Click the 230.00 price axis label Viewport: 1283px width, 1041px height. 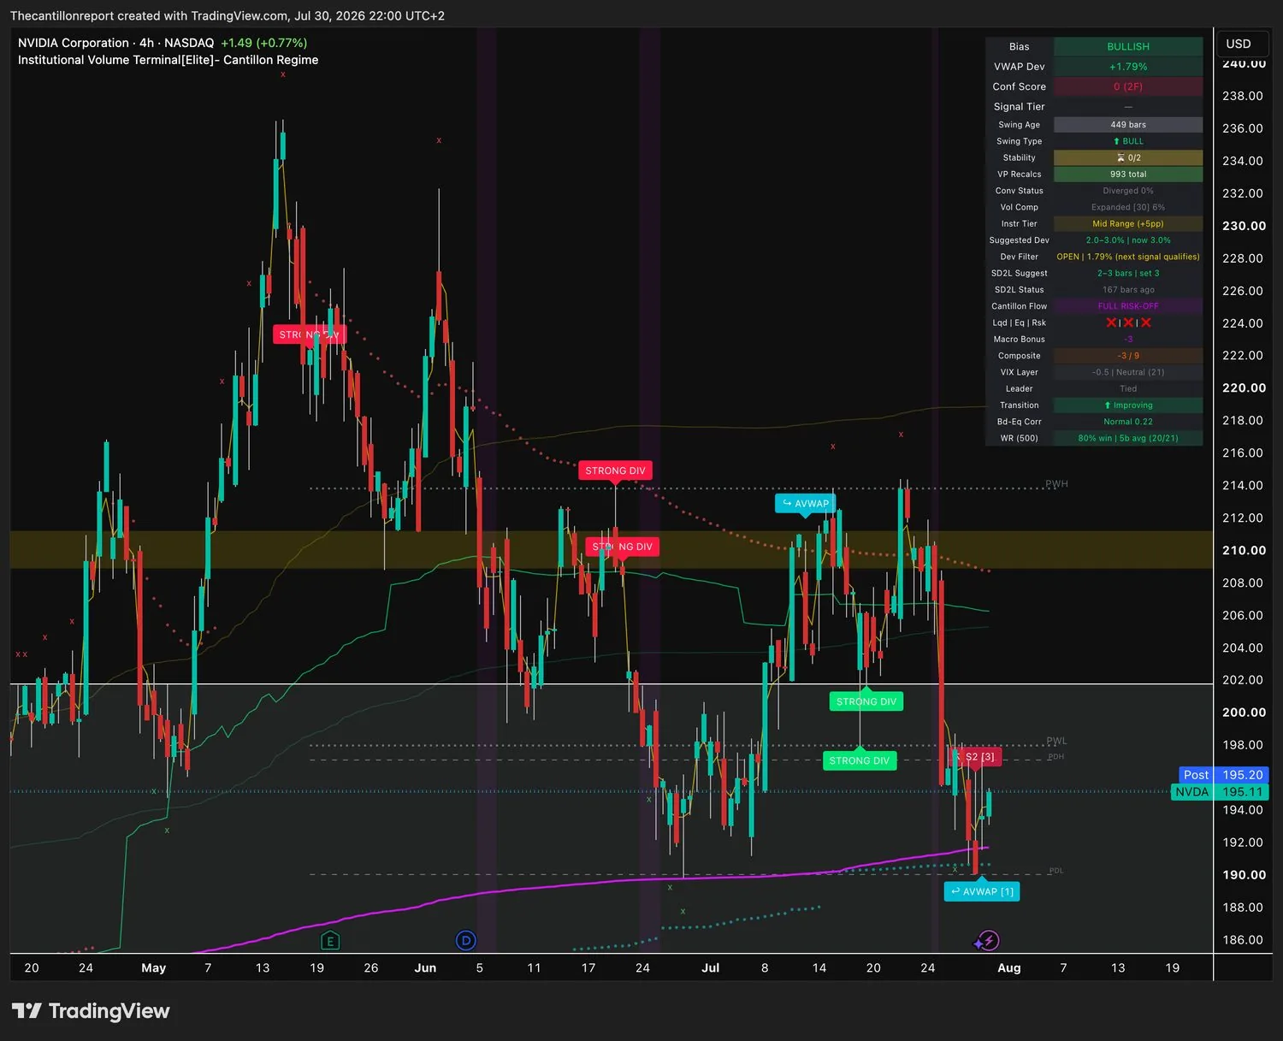(1244, 226)
